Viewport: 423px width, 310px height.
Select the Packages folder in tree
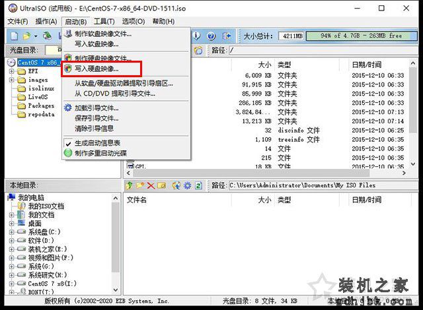click(x=41, y=106)
